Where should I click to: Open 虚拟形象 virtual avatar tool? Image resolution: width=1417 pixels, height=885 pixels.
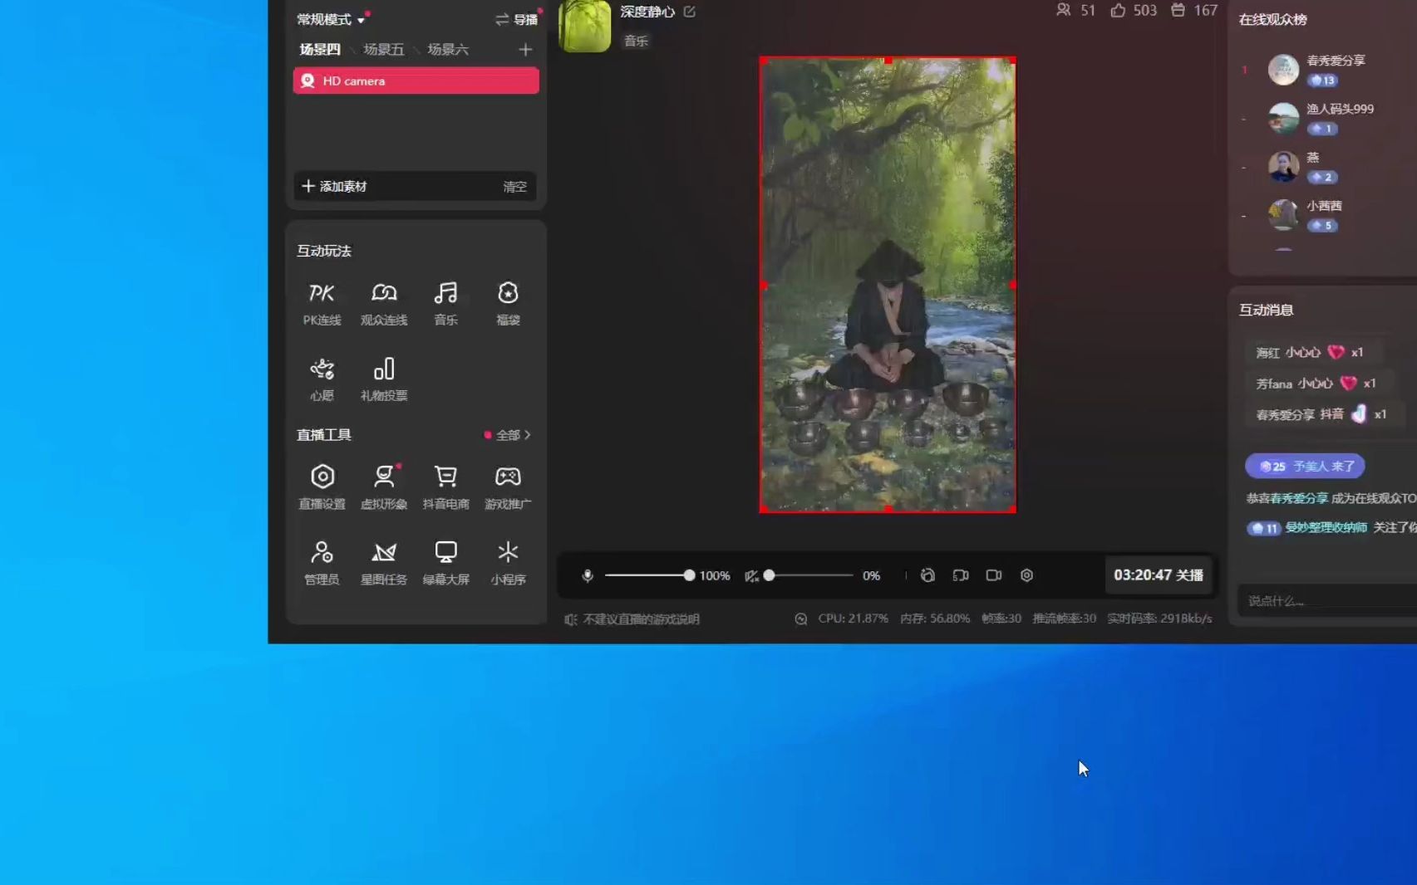click(x=384, y=487)
